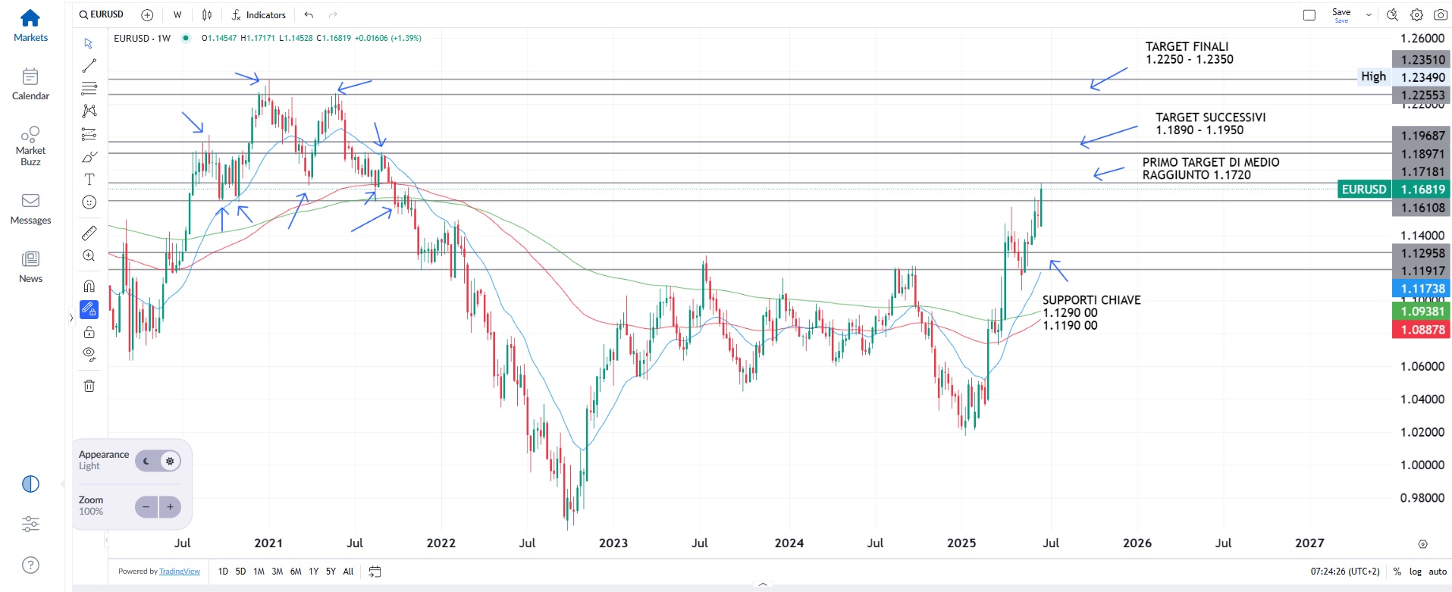Open the Indicators dialog
Screen dimensions: 1452x592
[259, 14]
